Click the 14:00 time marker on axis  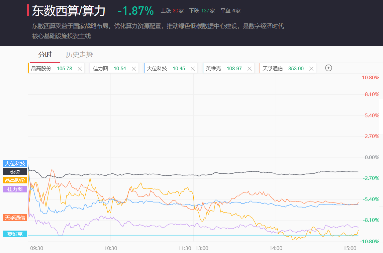tap(276, 248)
